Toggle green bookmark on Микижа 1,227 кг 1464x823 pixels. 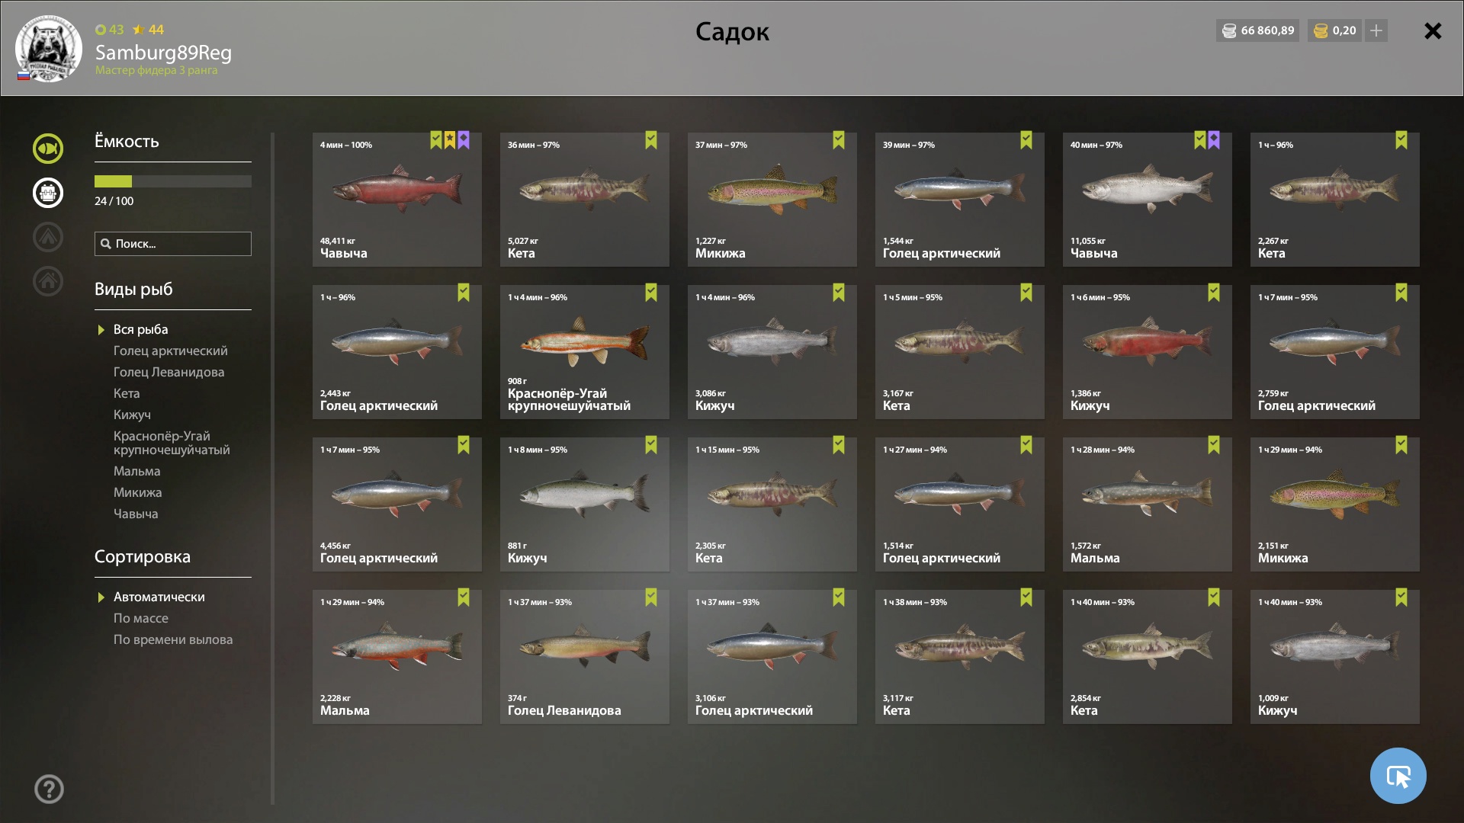pyautogui.click(x=839, y=140)
